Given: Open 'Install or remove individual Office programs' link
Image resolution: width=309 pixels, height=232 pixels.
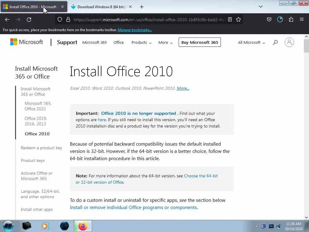Looking at the screenshot, I should tap(133, 207).
